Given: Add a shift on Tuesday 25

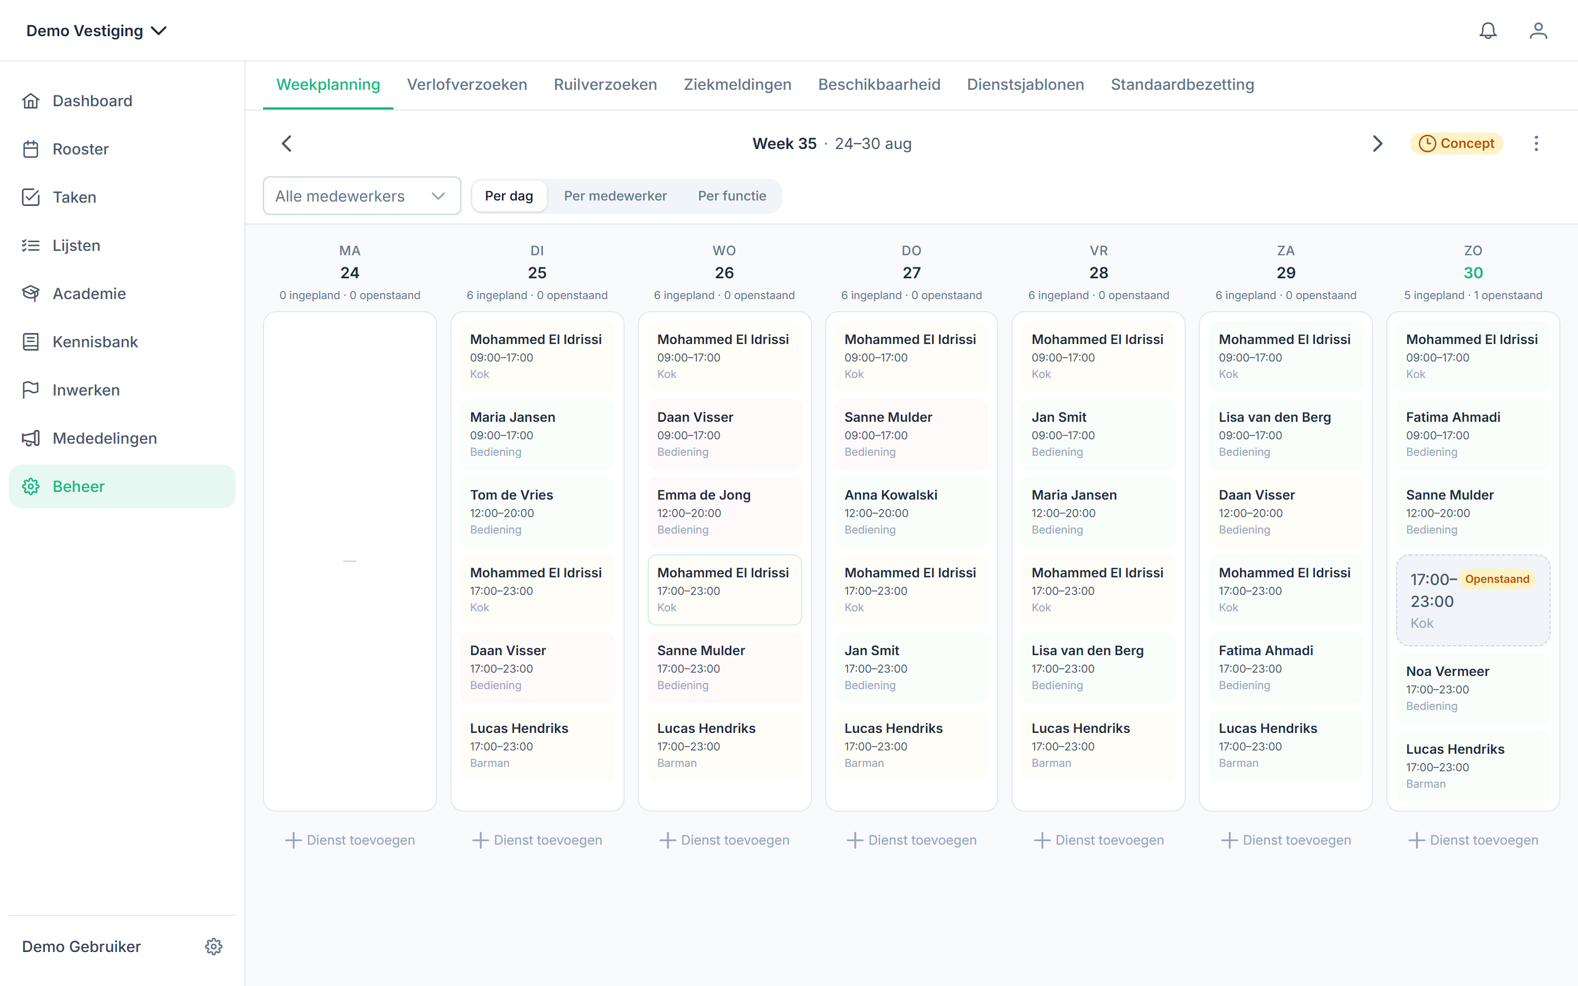Looking at the screenshot, I should pyautogui.click(x=536, y=840).
